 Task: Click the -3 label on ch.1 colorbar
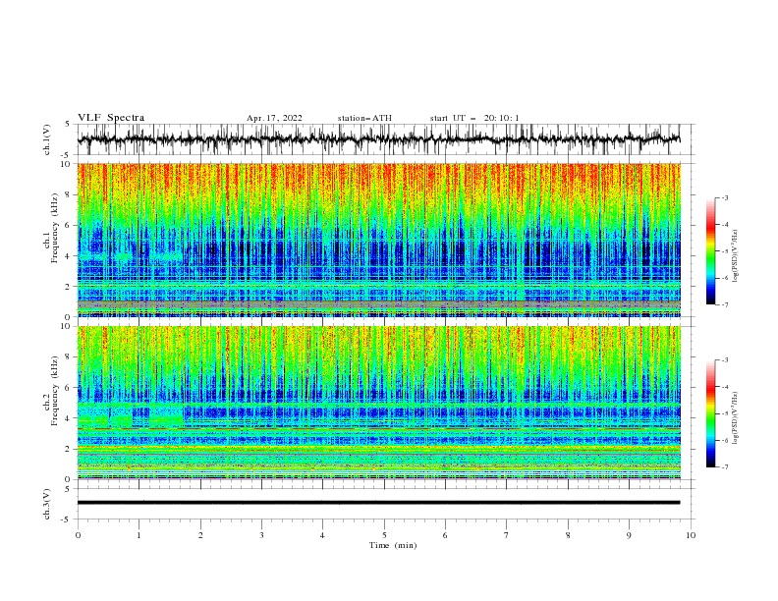click(x=724, y=197)
